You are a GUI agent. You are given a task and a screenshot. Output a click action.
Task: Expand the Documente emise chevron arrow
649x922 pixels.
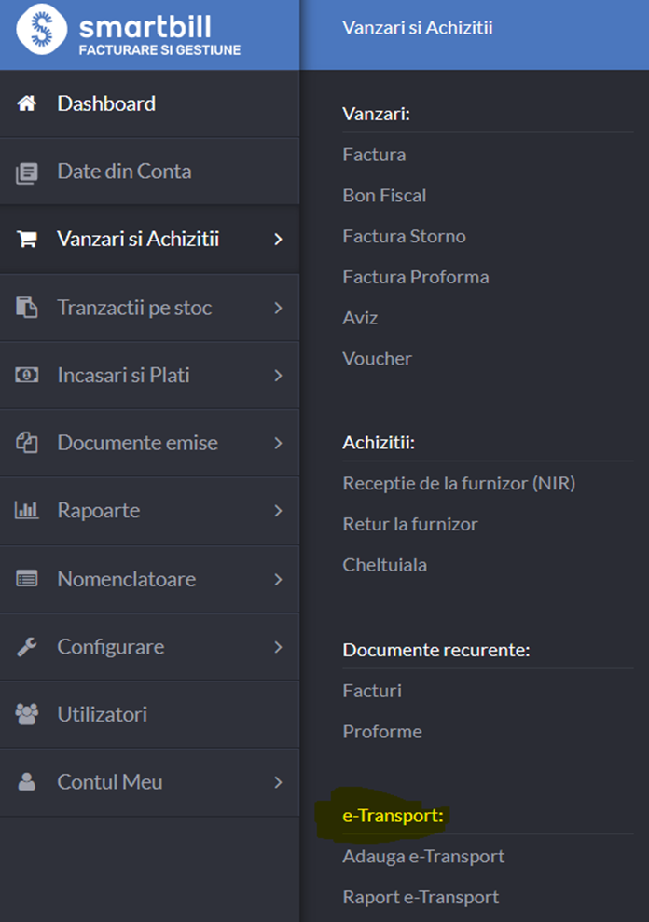278,443
